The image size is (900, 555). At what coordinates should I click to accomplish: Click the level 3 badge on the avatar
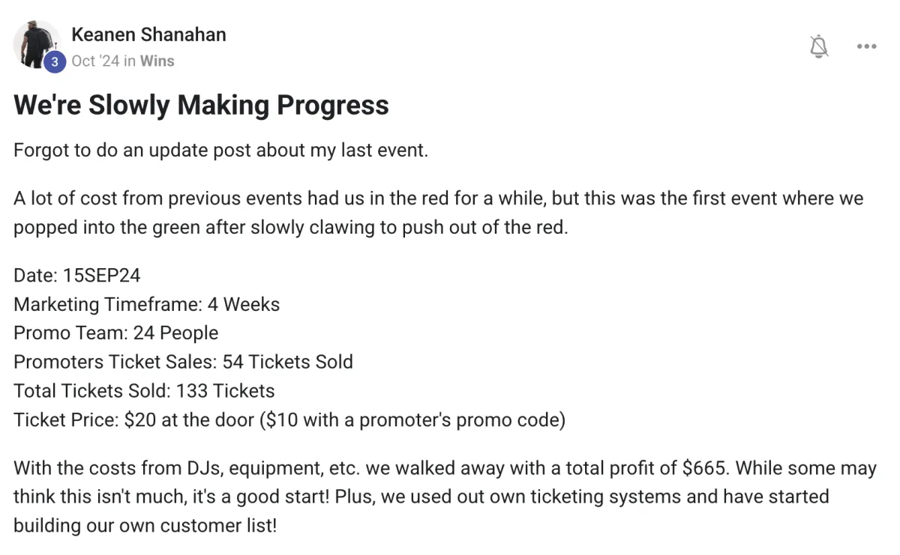pos(54,62)
